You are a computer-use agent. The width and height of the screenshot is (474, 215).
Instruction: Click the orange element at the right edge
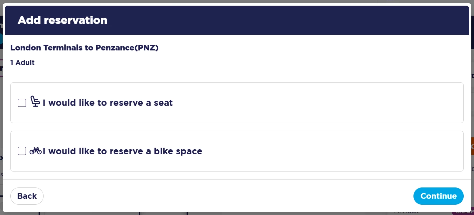click(x=472, y=146)
